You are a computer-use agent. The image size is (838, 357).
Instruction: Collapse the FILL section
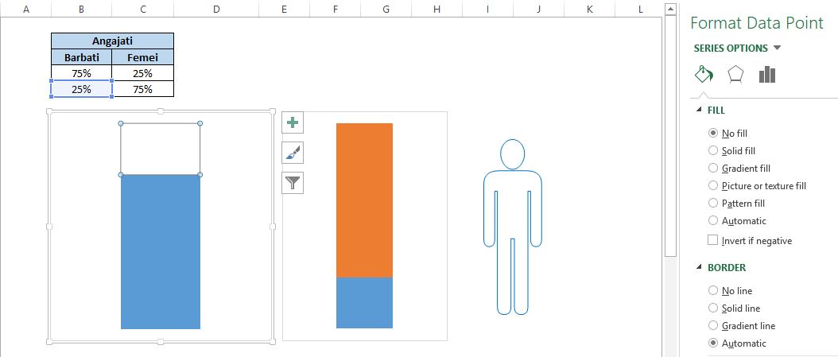pos(699,110)
